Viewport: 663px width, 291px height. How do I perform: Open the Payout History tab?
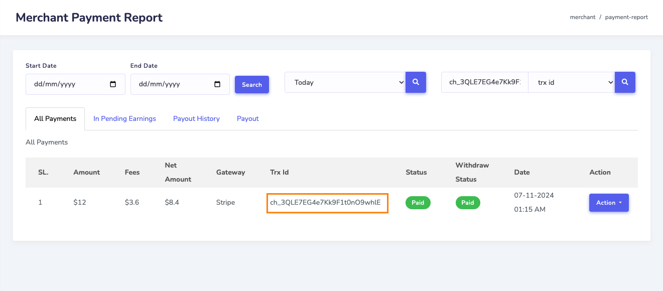pos(196,119)
